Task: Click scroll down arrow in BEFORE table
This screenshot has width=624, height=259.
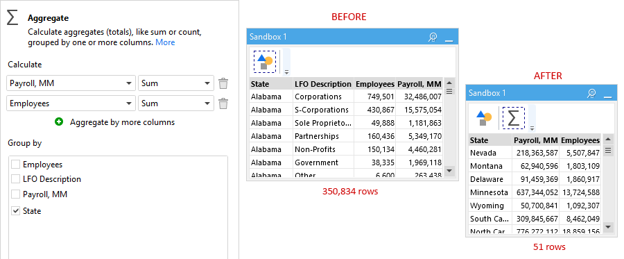Action: tap(449, 171)
